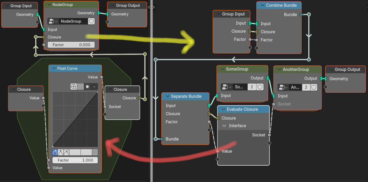Delete curve point with X icon

tap(95, 152)
